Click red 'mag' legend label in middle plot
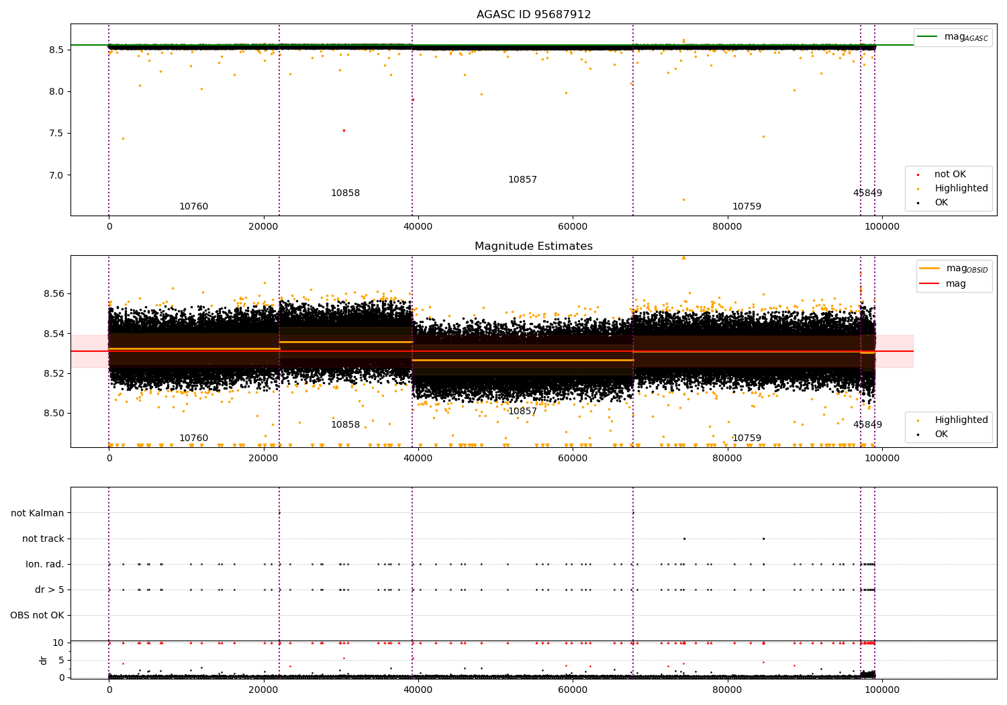Image resolution: width=1007 pixels, height=705 pixels. click(956, 284)
